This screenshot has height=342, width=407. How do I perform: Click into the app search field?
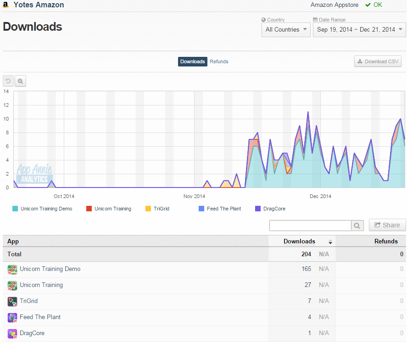click(311, 226)
